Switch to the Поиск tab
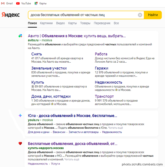The width and height of the screenshot is (165, 167). click(32, 23)
